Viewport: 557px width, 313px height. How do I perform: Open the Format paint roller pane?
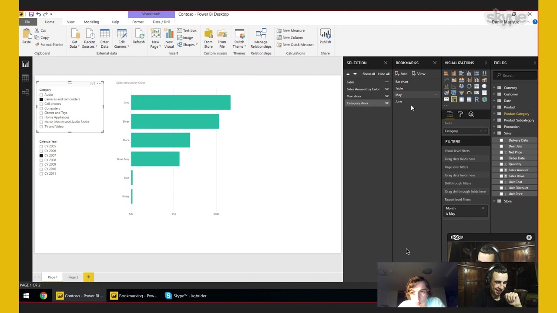pyautogui.click(x=460, y=114)
